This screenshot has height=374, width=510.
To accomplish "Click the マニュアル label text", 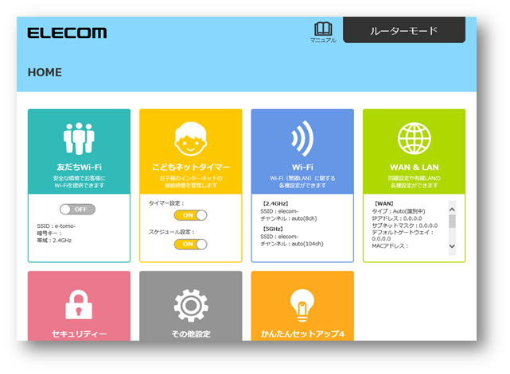I will (323, 40).
